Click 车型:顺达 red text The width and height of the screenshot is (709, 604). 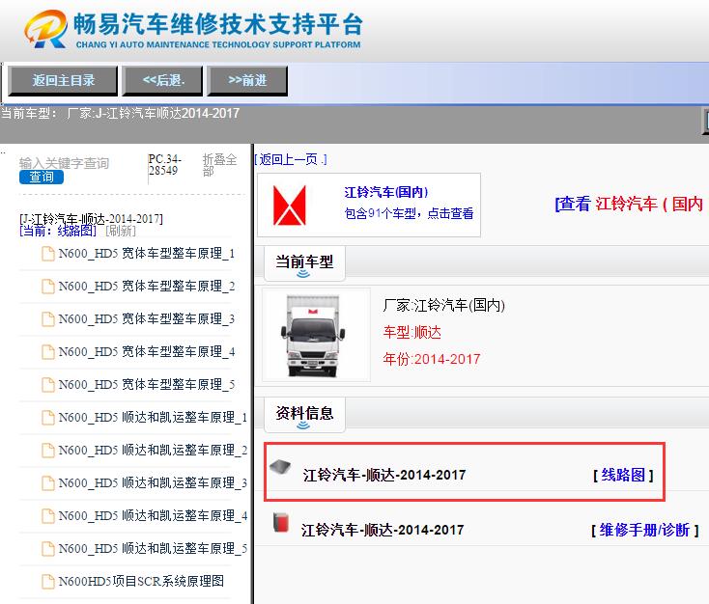[411, 333]
